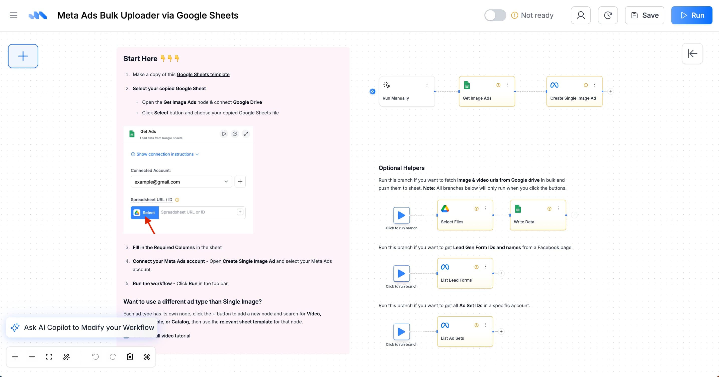Add node after Write Data
Image resolution: width=719 pixels, height=377 pixels.
coord(574,215)
